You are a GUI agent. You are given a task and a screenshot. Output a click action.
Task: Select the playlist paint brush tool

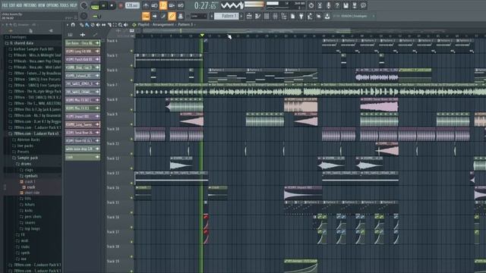click(x=87, y=25)
